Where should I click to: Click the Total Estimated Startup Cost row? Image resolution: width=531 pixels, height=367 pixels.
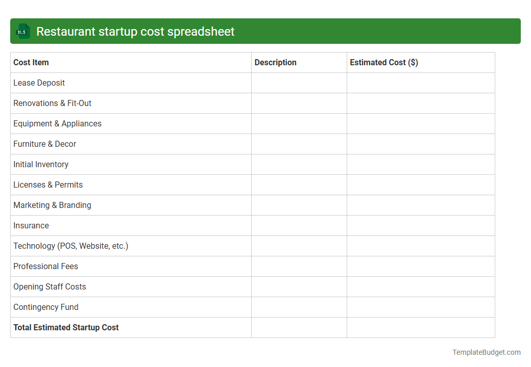(x=66, y=327)
